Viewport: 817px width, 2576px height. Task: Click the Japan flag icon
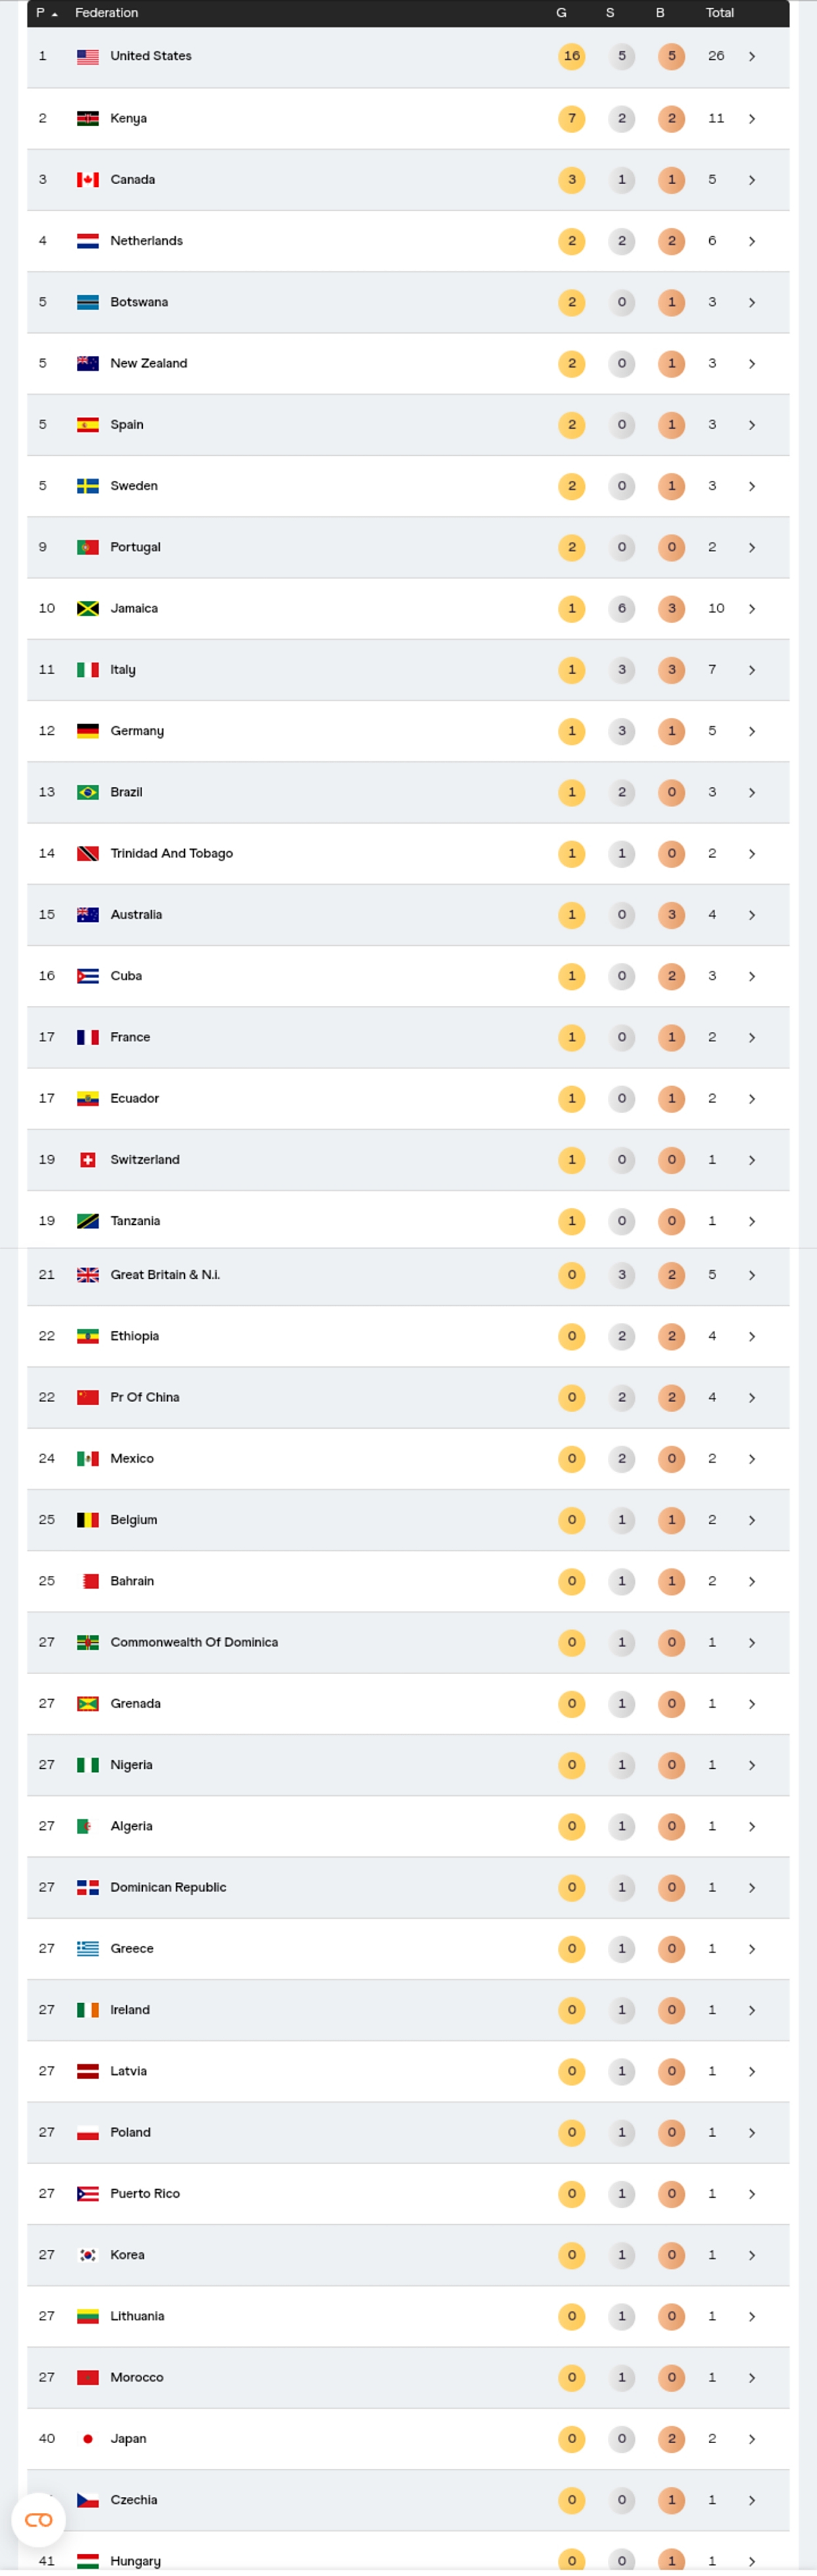tap(88, 2439)
